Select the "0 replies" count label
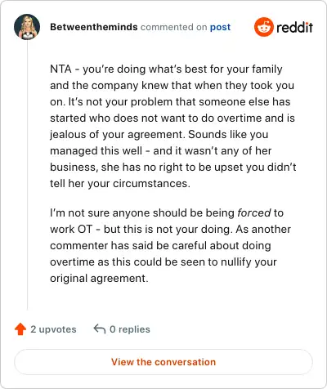 coord(130,329)
